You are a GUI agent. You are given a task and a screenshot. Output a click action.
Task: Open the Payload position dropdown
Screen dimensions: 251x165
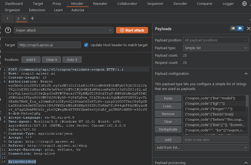(x=216, y=40)
